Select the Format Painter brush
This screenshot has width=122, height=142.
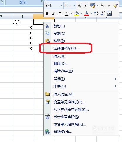(116, 6)
